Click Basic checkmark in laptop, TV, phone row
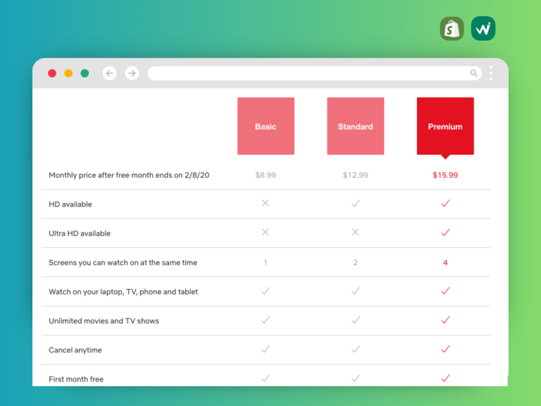Image resolution: width=541 pixels, height=406 pixels. click(x=266, y=290)
